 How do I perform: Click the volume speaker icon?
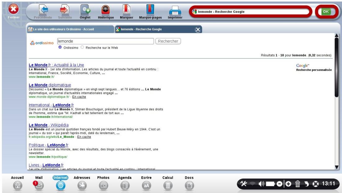click(x=261, y=184)
